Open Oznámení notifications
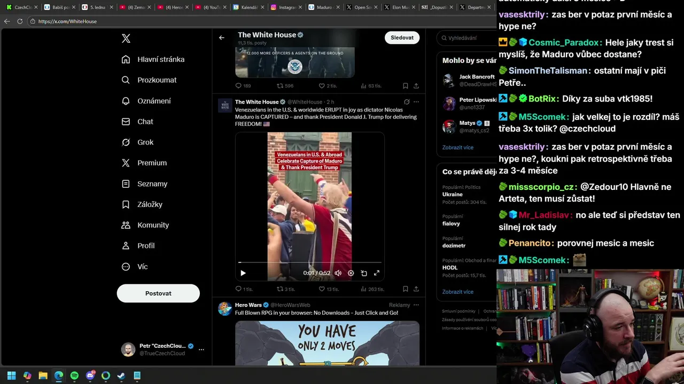Screen dimensions: 684x384 (146, 101)
